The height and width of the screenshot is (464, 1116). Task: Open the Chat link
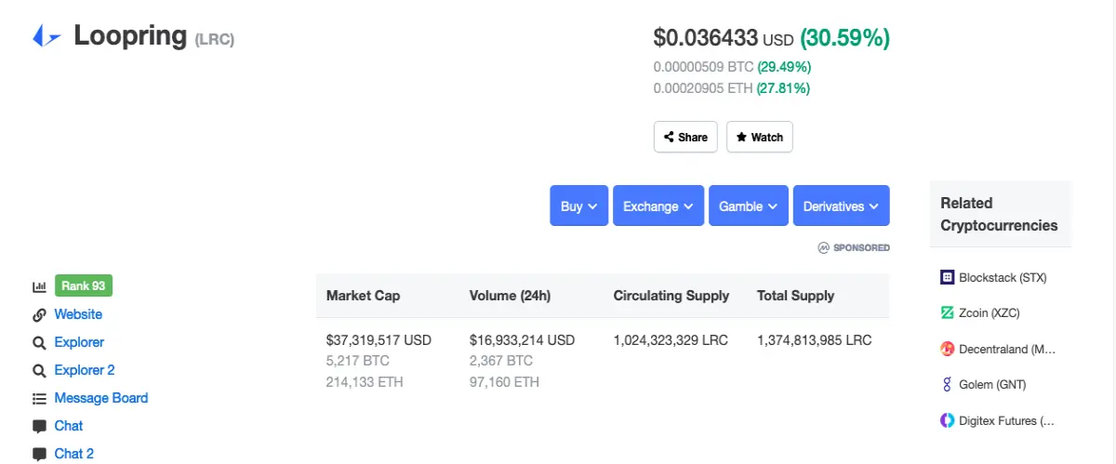(x=69, y=426)
